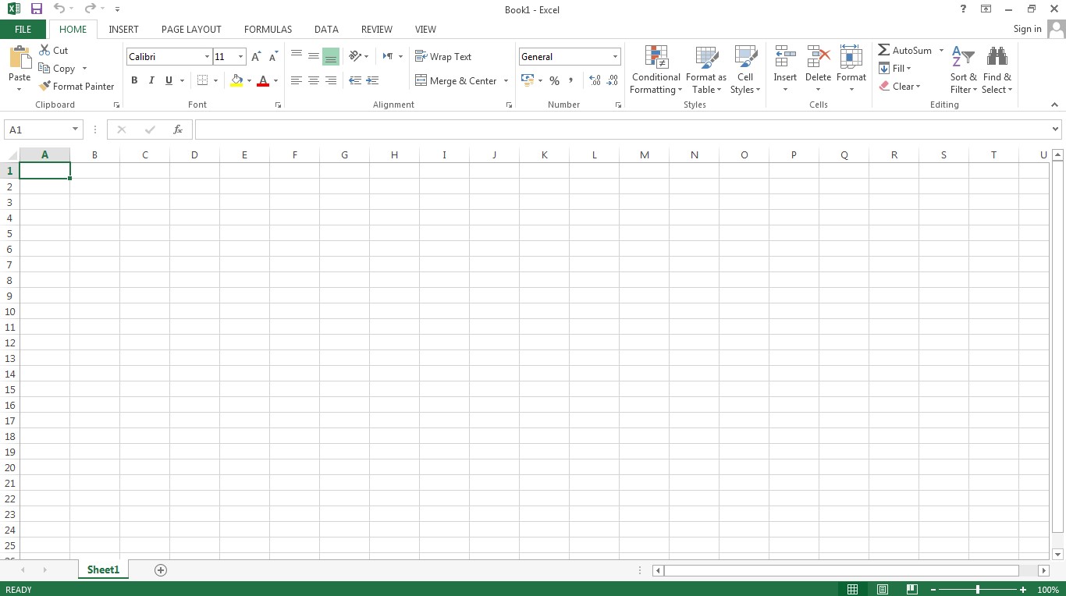The width and height of the screenshot is (1066, 596).
Task: Open Conditional Formatting options
Action: (x=655, y=70)
